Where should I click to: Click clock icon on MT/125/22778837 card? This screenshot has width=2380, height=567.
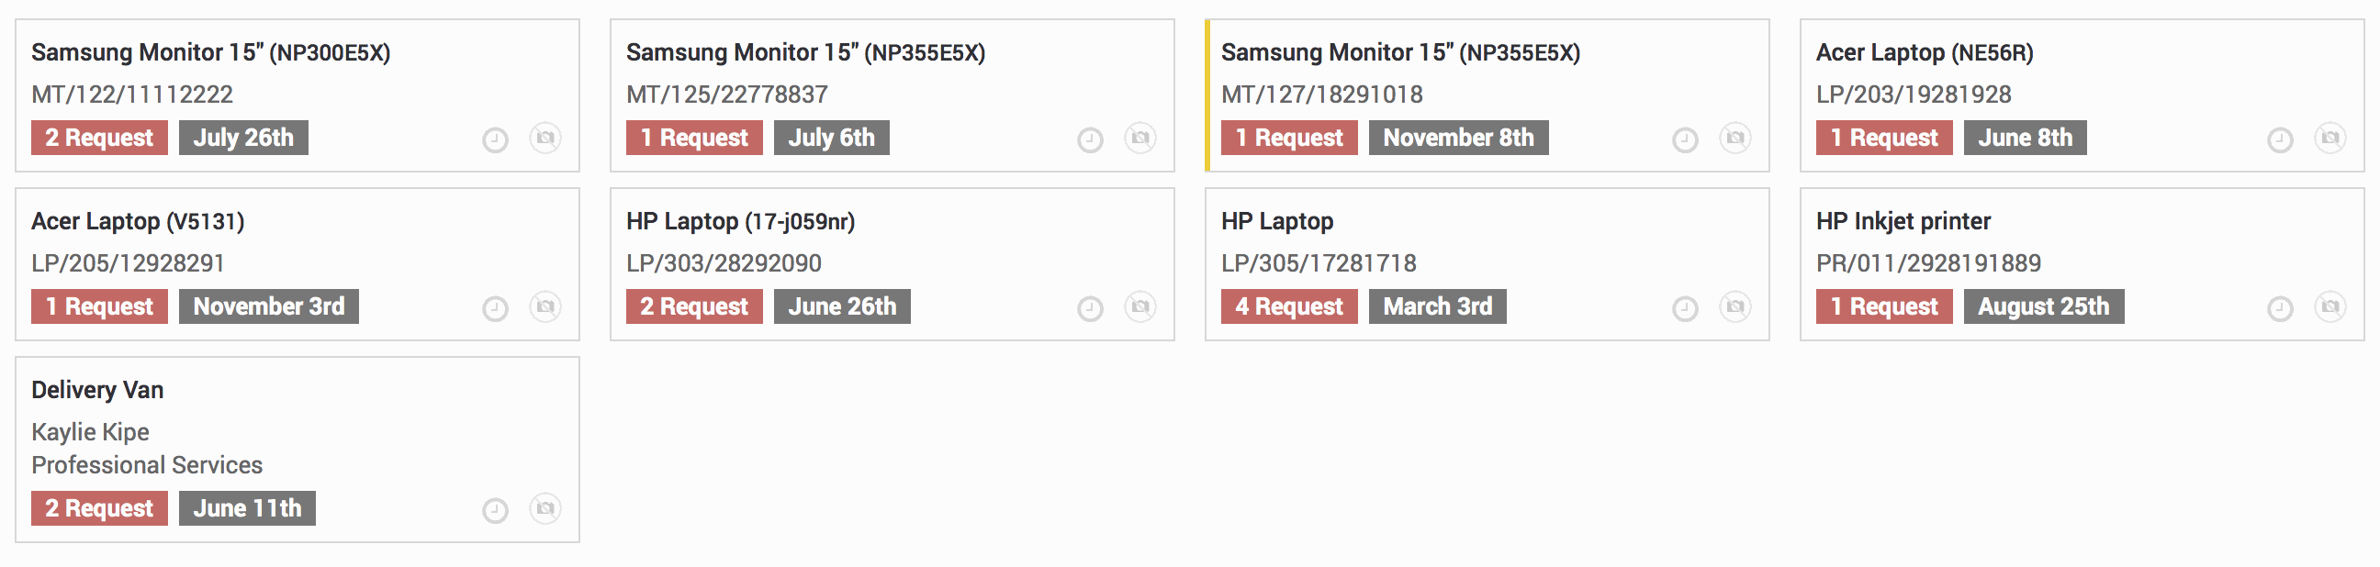[x=1090, y=140]
